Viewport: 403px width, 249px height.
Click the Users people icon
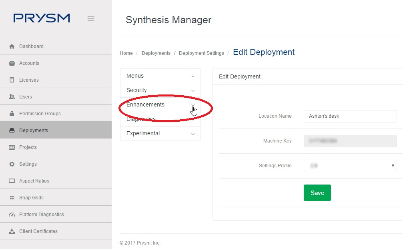[12, 96]
